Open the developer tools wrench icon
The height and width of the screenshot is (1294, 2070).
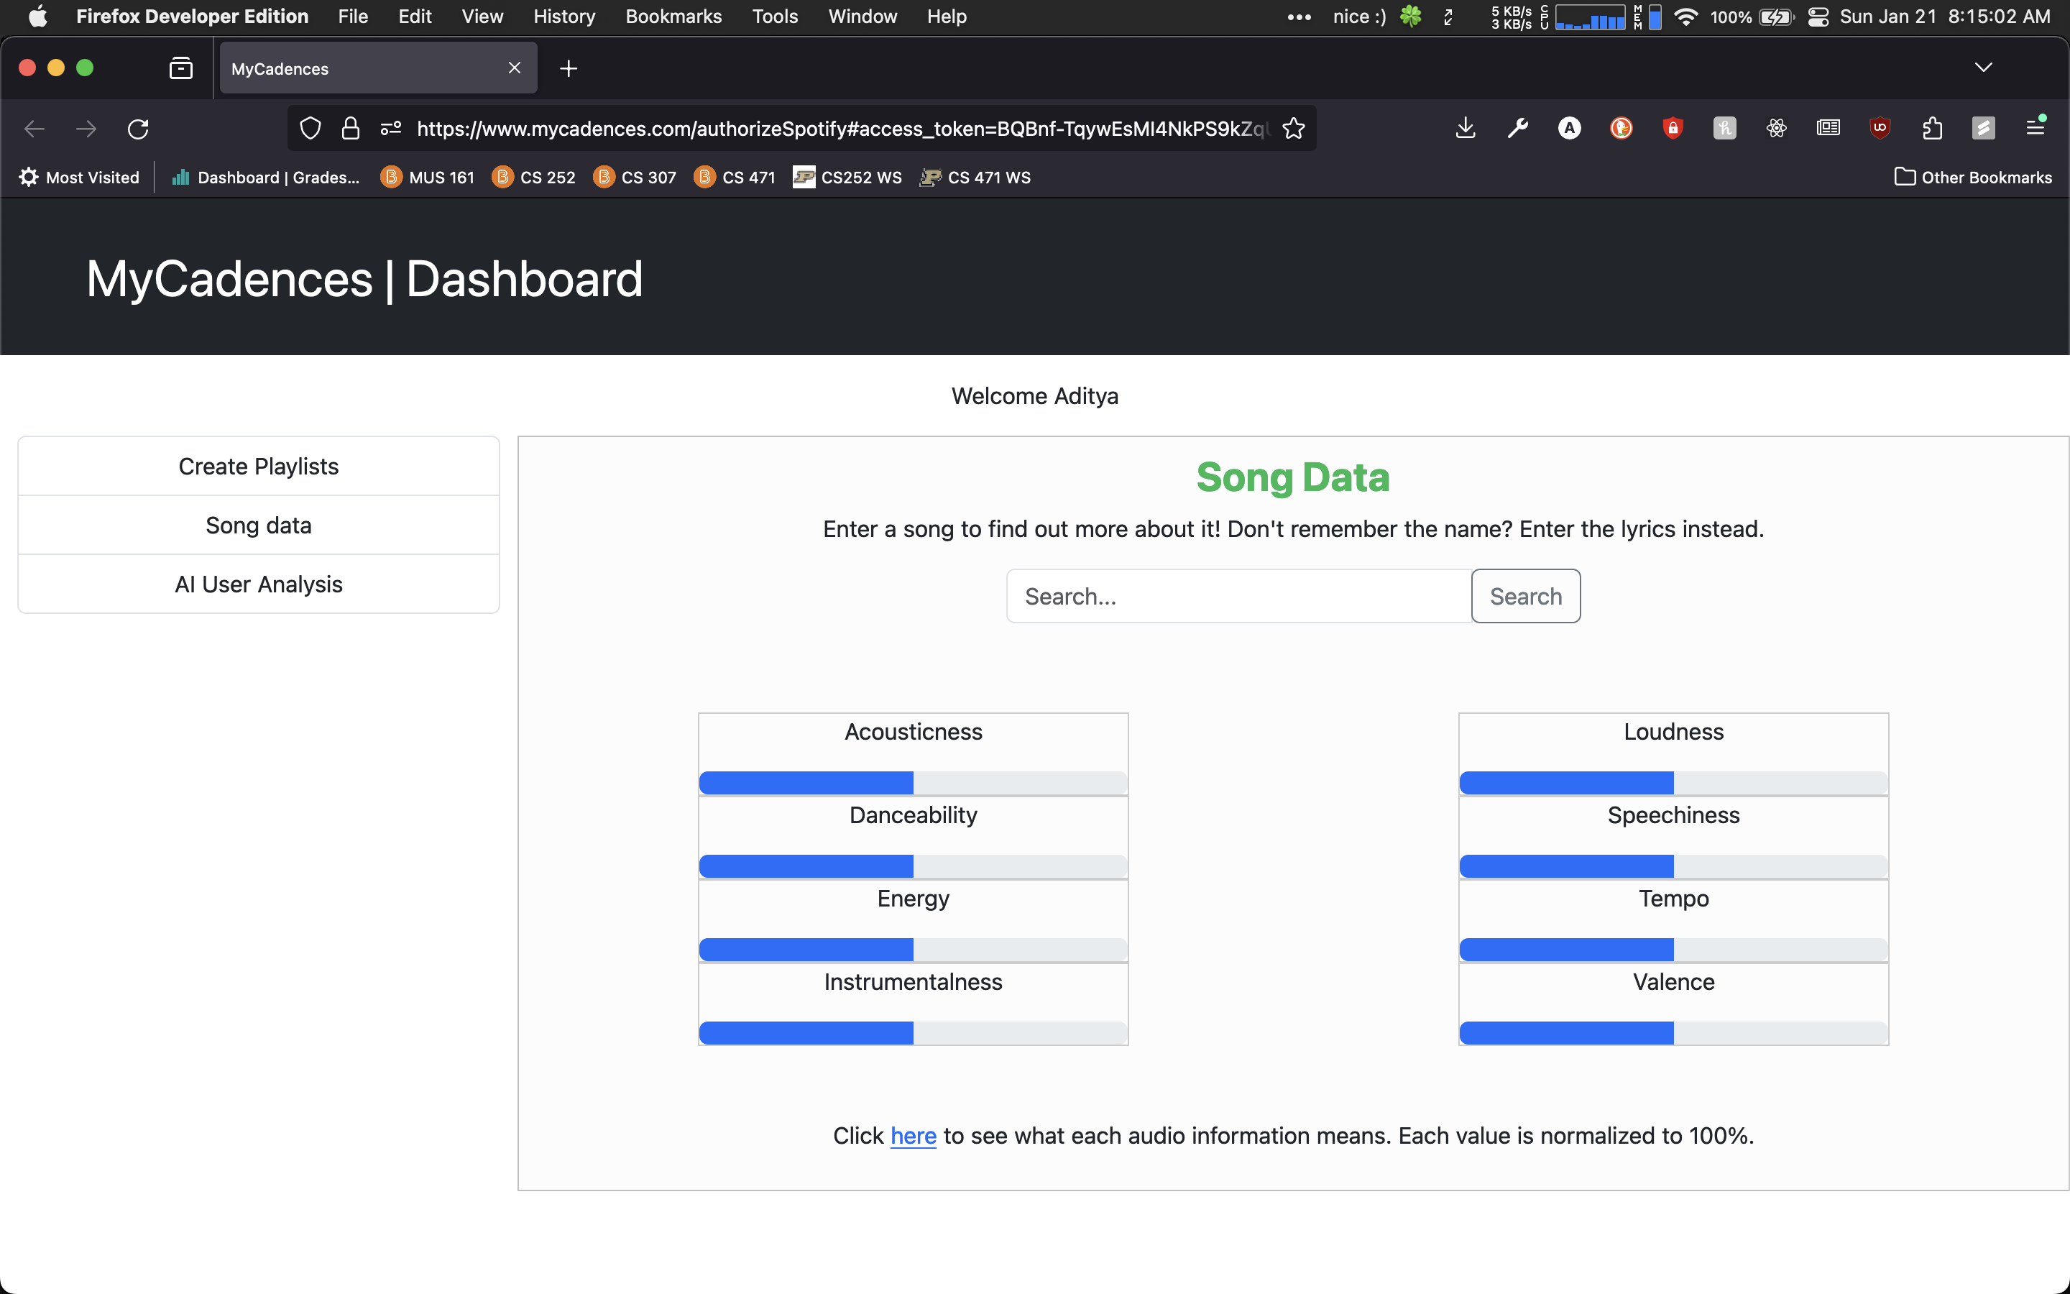tap(1517, 129)
